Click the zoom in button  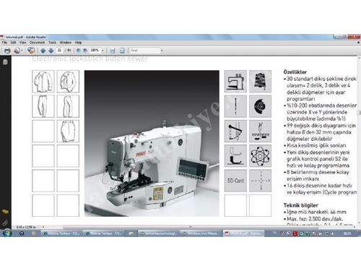click(x=85, y=51)
